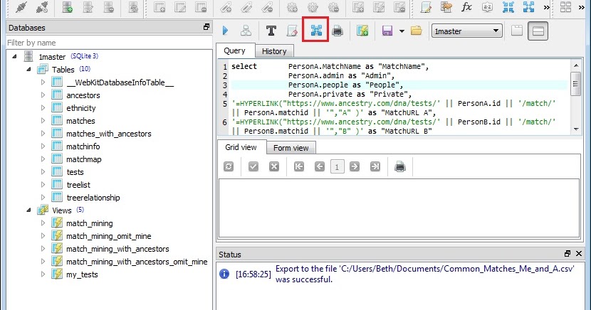Show more main toolbar items via chevron
Screen dimensions: 591x310
[x=546, y=7]
